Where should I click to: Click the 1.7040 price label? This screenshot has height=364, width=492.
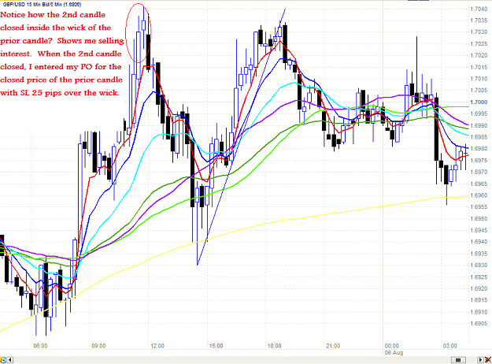479,9
